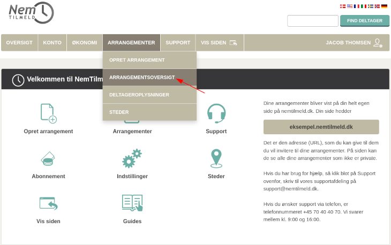The image size is (391, 245).
Task: Click the Abonnement tile label
Action: (48, 177)
